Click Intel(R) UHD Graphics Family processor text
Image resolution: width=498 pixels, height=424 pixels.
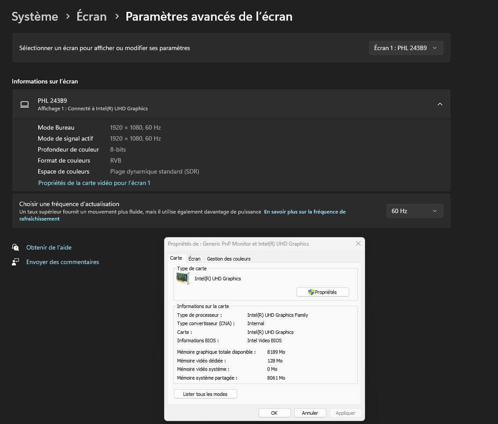click(x=278, y=315)
